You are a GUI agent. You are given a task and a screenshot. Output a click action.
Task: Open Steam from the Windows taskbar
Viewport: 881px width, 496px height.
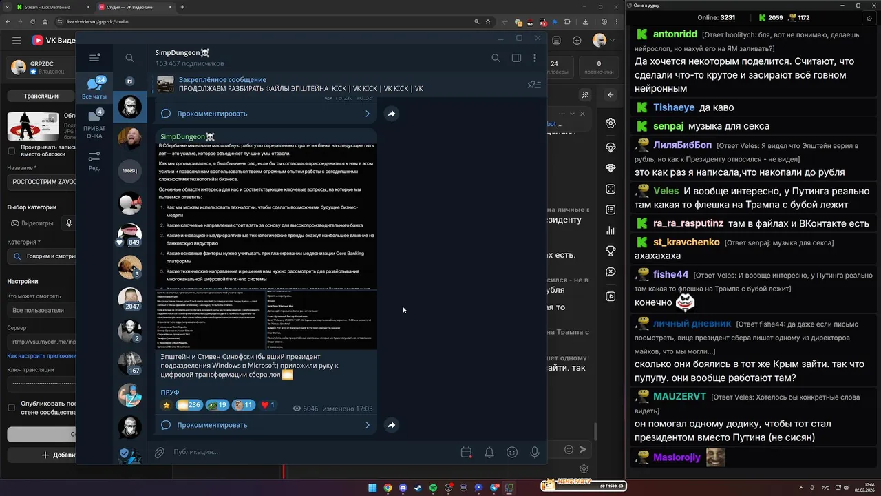418,488
